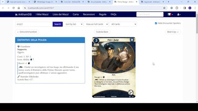Click the 'Costi: 3. XP: 2.' text
Screen dimensions: 198x111
(24, 56)
